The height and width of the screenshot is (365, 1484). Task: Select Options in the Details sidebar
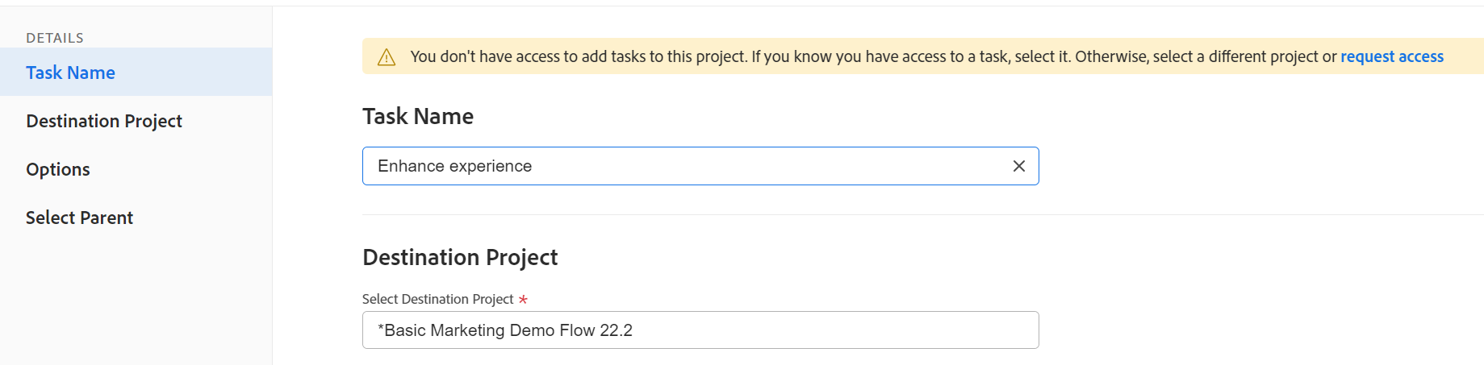pyautogui.click(x=58, y=169)
